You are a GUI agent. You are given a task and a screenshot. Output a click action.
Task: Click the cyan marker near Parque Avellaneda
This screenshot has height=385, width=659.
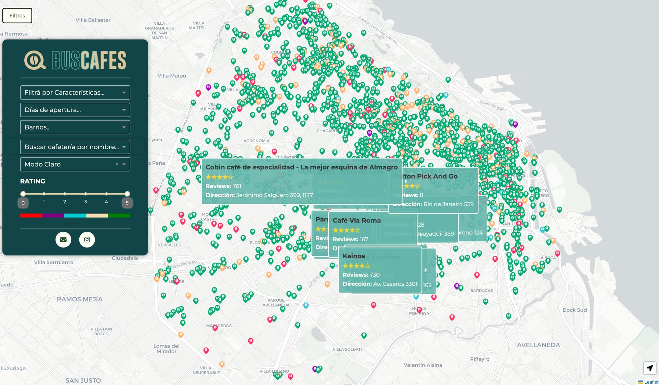coord(306,305)
